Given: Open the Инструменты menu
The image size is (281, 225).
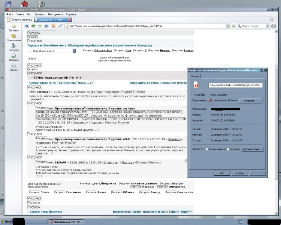Looking at the screenshot, I should coord(55,14).
